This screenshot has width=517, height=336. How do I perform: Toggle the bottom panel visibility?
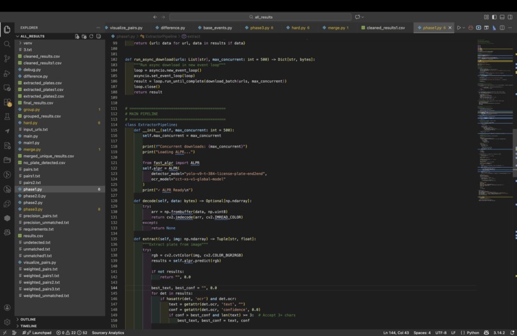[x=502, y=17]
